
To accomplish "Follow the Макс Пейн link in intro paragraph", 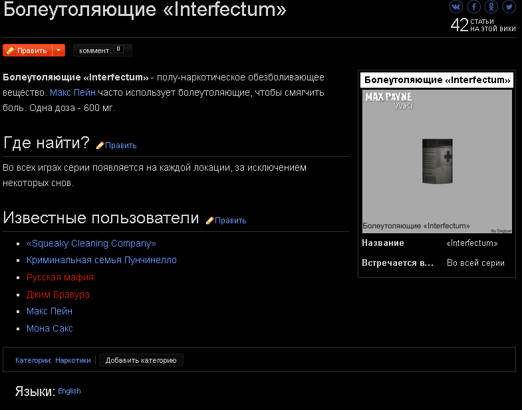I will pos(72,92).
